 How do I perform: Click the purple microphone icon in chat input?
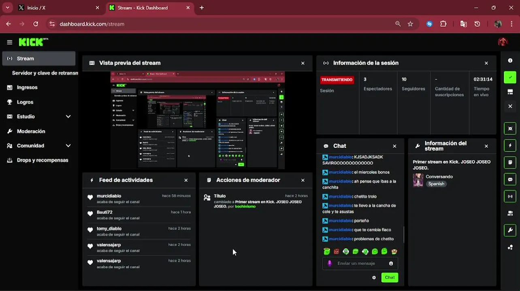(329, 264)
